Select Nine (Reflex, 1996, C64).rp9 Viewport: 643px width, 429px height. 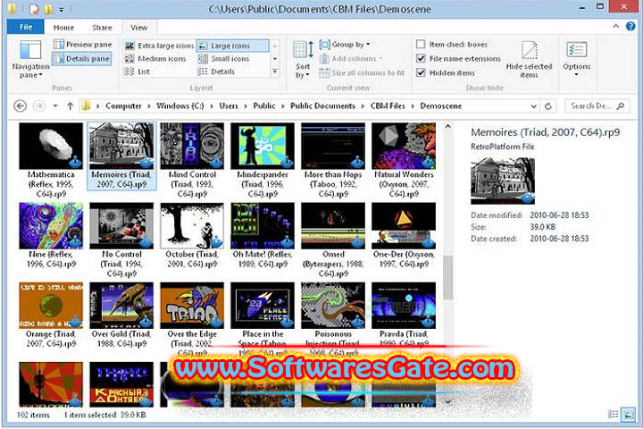[x=51, y=236]
